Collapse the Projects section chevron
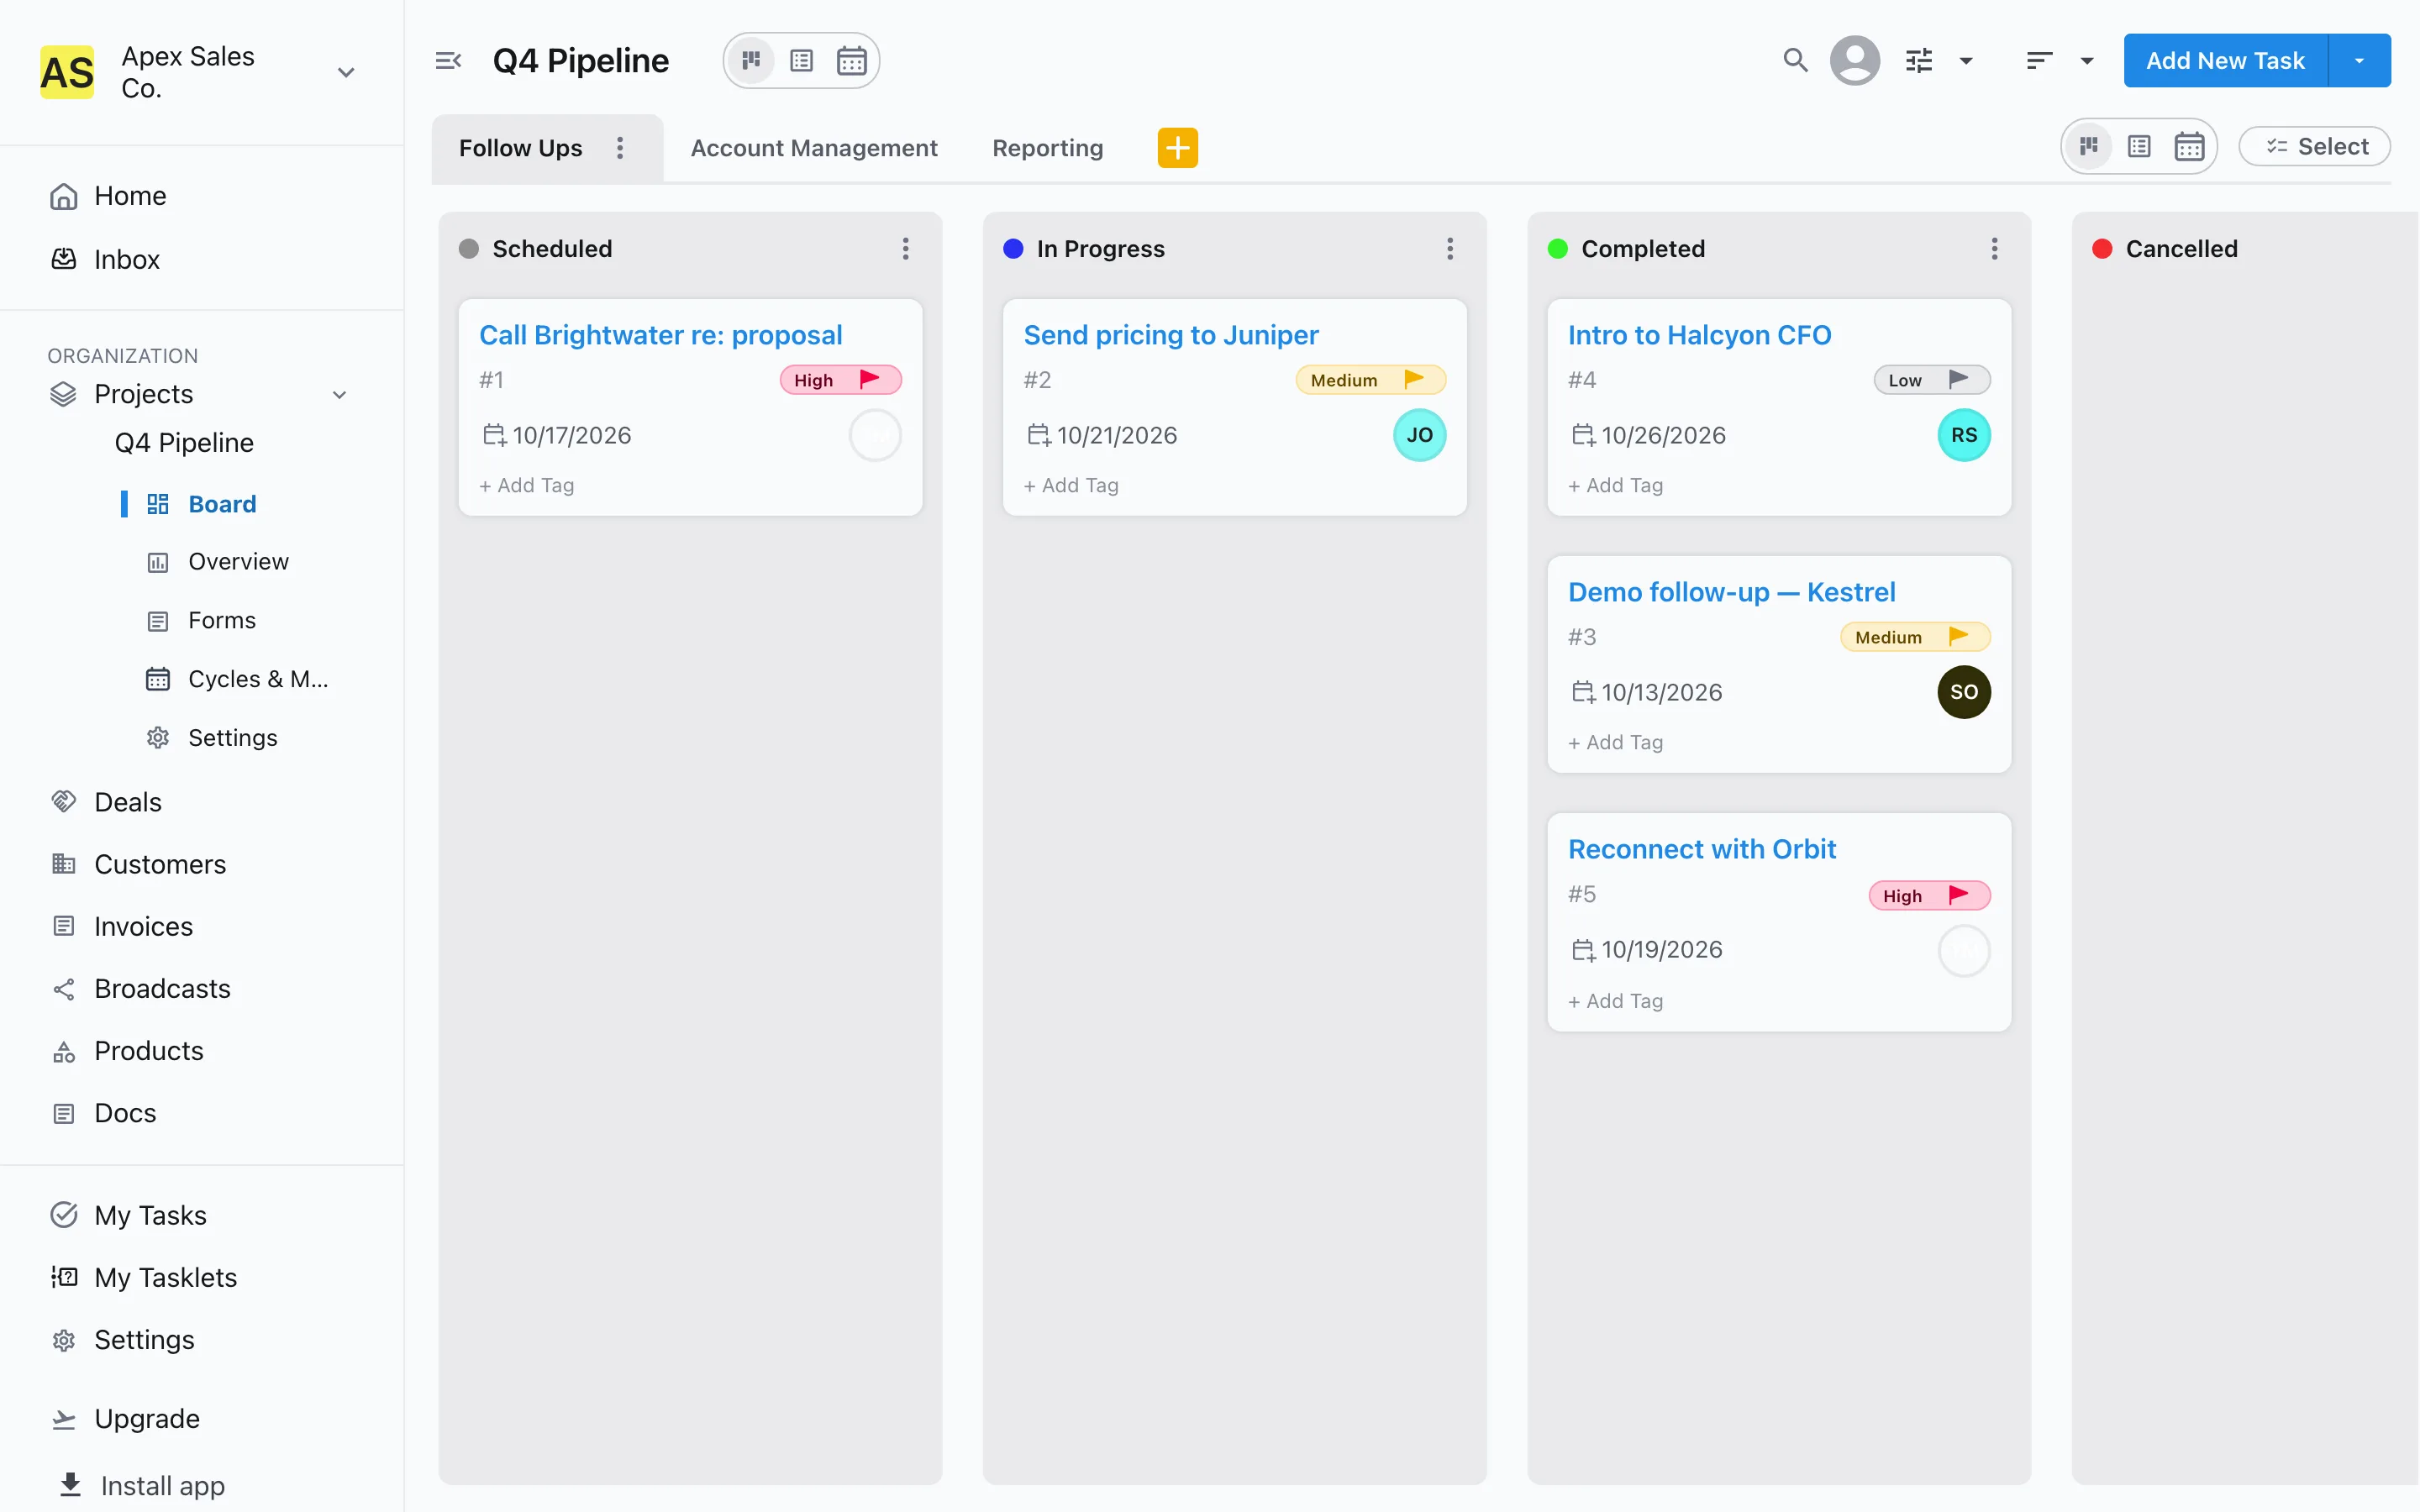This screenshot has width=2420, height=1512. (340, 395)
